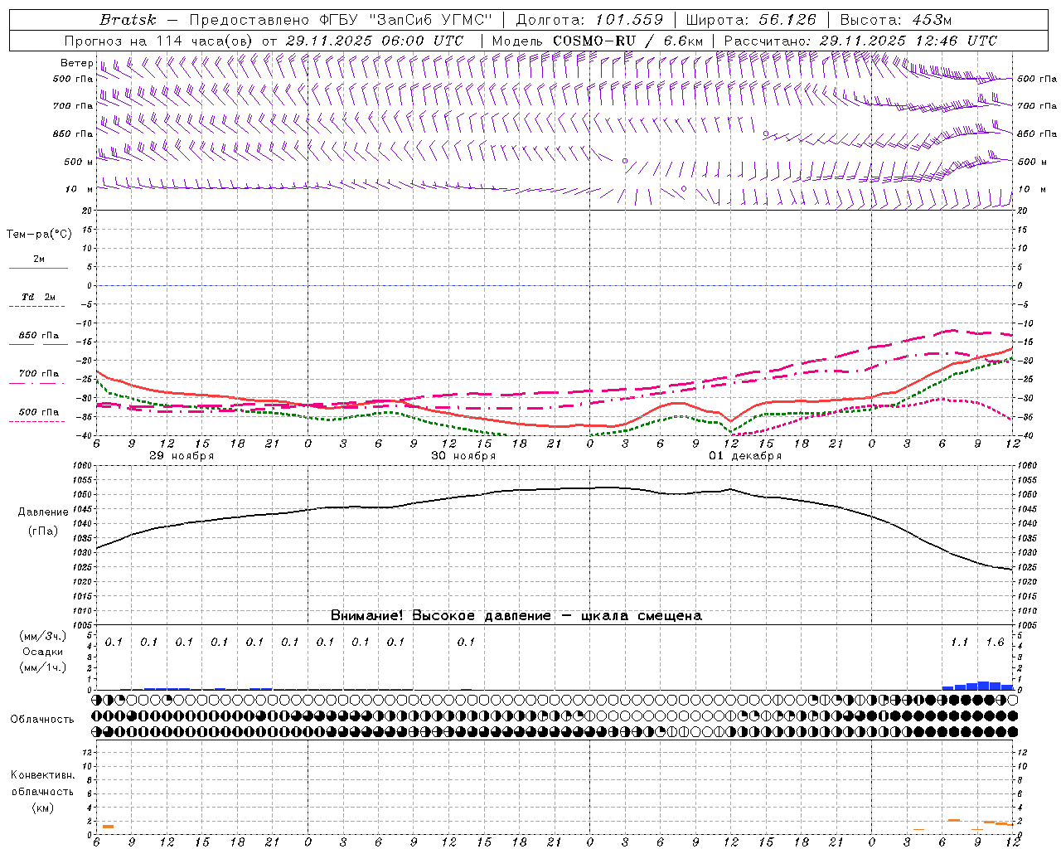Click the text Прогноз на 114 часа(ов)

159,41
